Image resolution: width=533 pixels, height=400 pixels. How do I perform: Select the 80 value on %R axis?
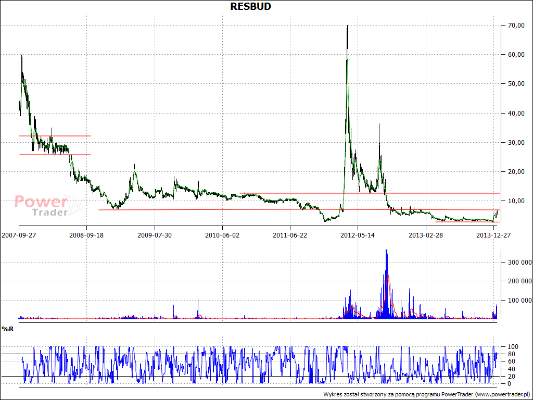point(511,354)
